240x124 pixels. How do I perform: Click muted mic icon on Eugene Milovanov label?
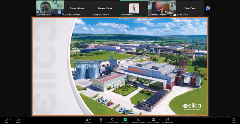[65, 15]
